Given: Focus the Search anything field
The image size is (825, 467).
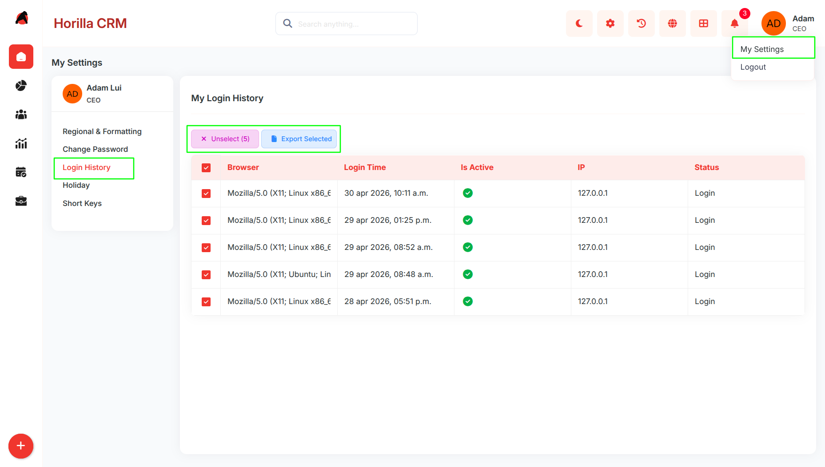Looking at the screenshot, I should point(347,24).
